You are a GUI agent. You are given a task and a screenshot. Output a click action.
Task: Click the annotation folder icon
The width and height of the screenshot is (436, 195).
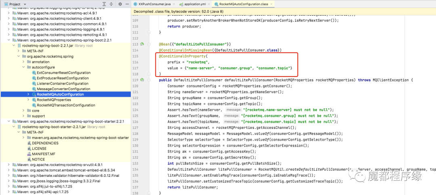click(x=29, y=62)
